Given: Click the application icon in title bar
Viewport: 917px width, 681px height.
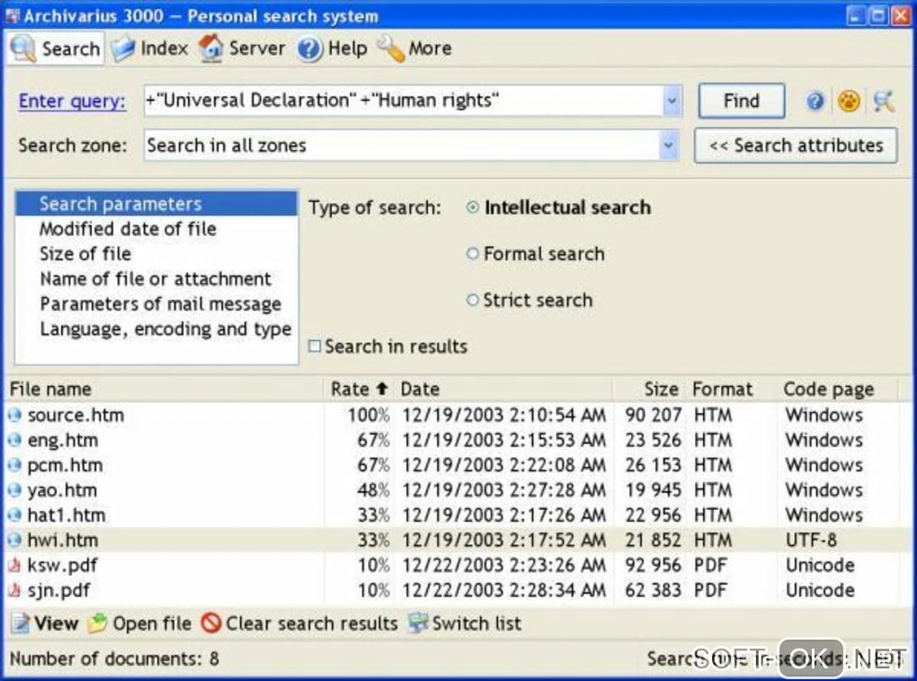Looking at the screenshot, I should coord(13,16).
